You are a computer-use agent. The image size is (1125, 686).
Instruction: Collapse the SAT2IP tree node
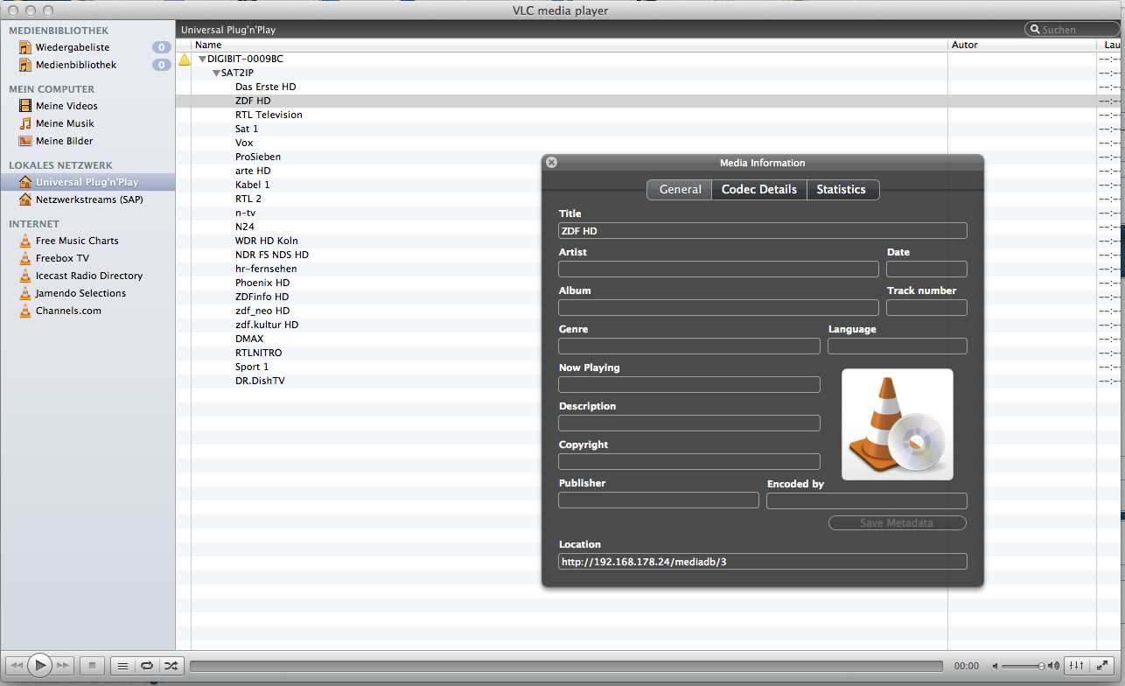tap(216, 73)
